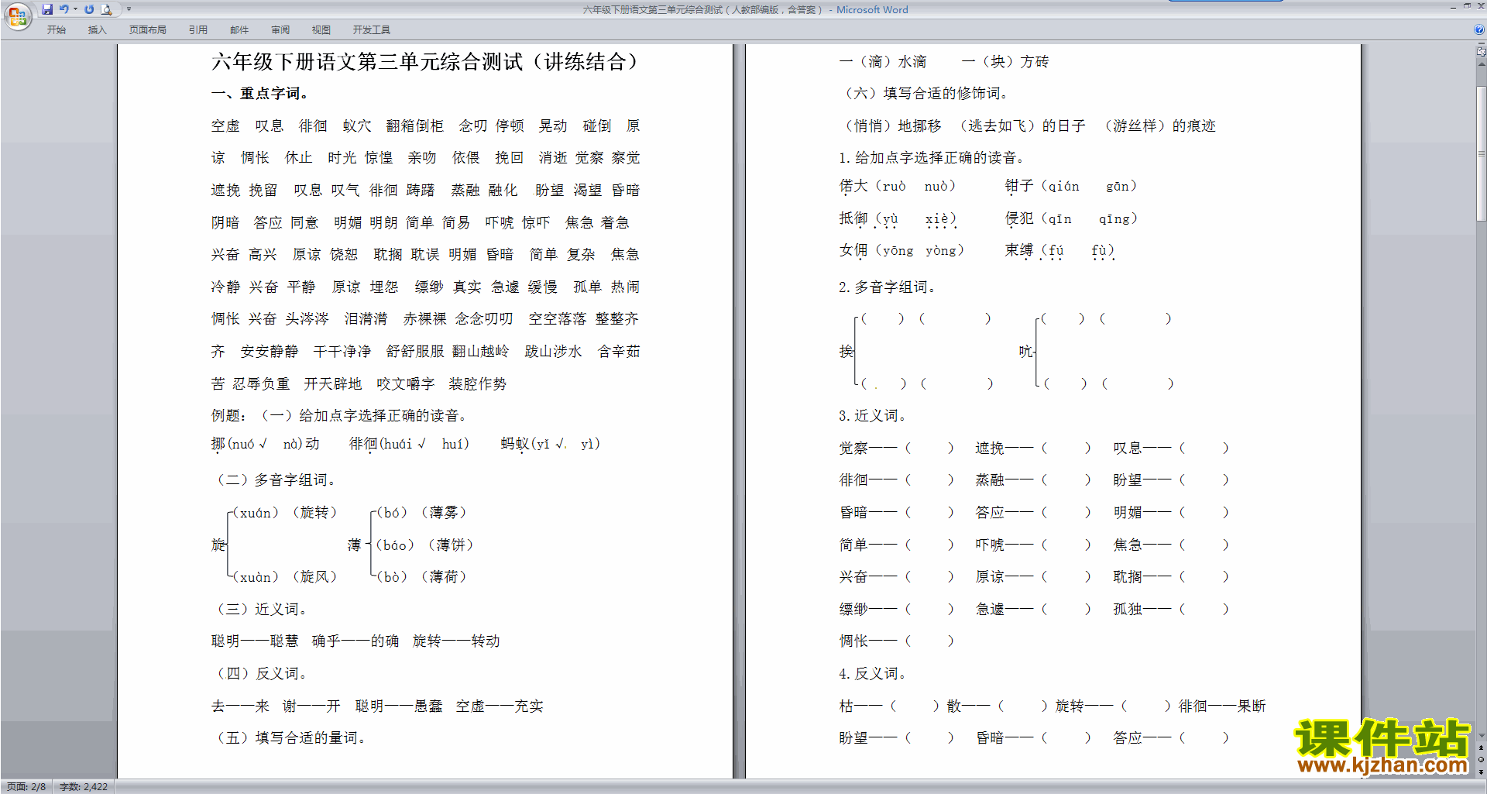Open the 邮件 ribbon tab

tap(239, 30)
